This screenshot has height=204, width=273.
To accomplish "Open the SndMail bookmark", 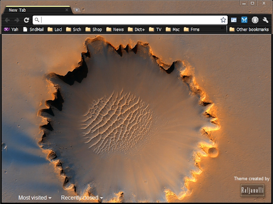I will (x=34, y=29).
